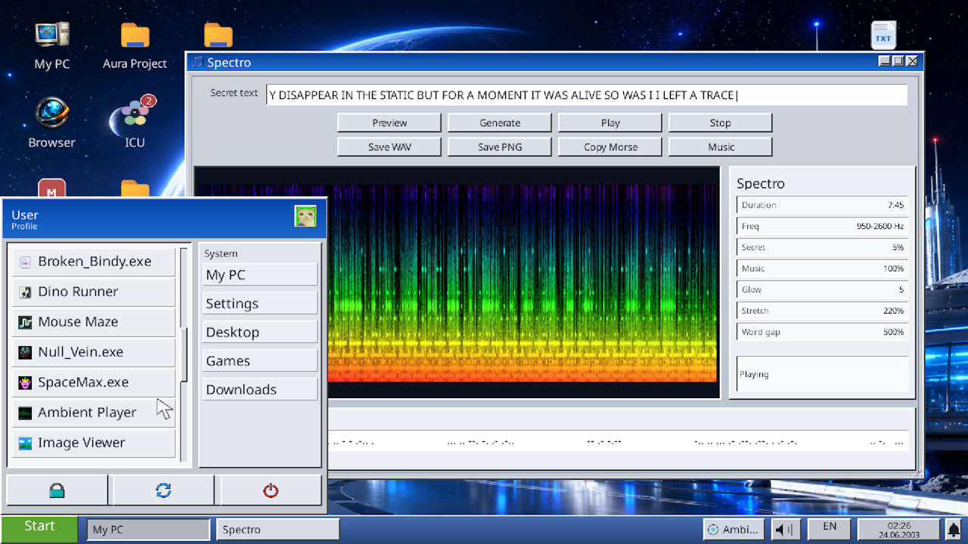Click the Copy Morse button
The image size is (968, 544).
coord(610,147)
